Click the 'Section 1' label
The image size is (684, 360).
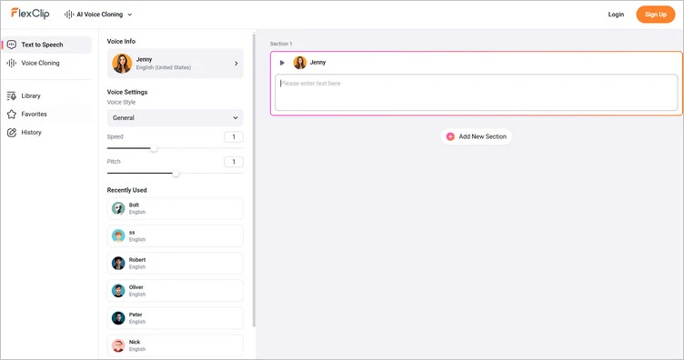coord(281,44)
